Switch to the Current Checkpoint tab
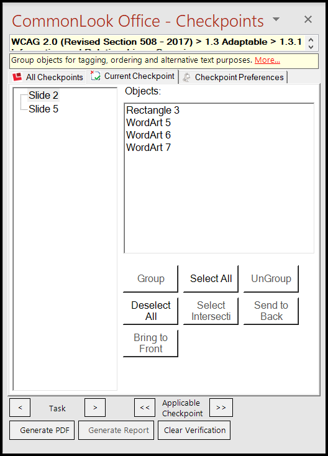Screen dimensions: 328x456 (132, 76)
